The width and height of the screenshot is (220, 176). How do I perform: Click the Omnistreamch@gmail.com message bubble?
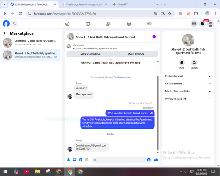tap(91, 147)
